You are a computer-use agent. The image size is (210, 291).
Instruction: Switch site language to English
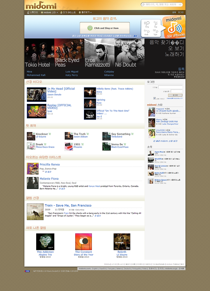(94, 269)
